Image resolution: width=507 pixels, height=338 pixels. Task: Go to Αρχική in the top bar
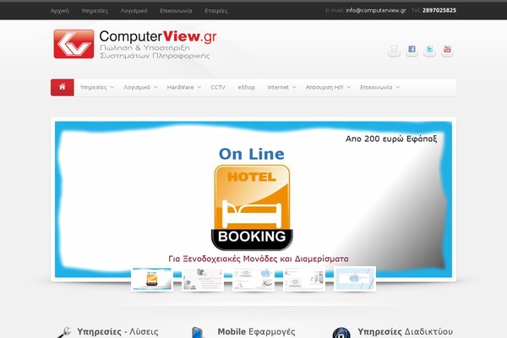[x=59, y=11]
